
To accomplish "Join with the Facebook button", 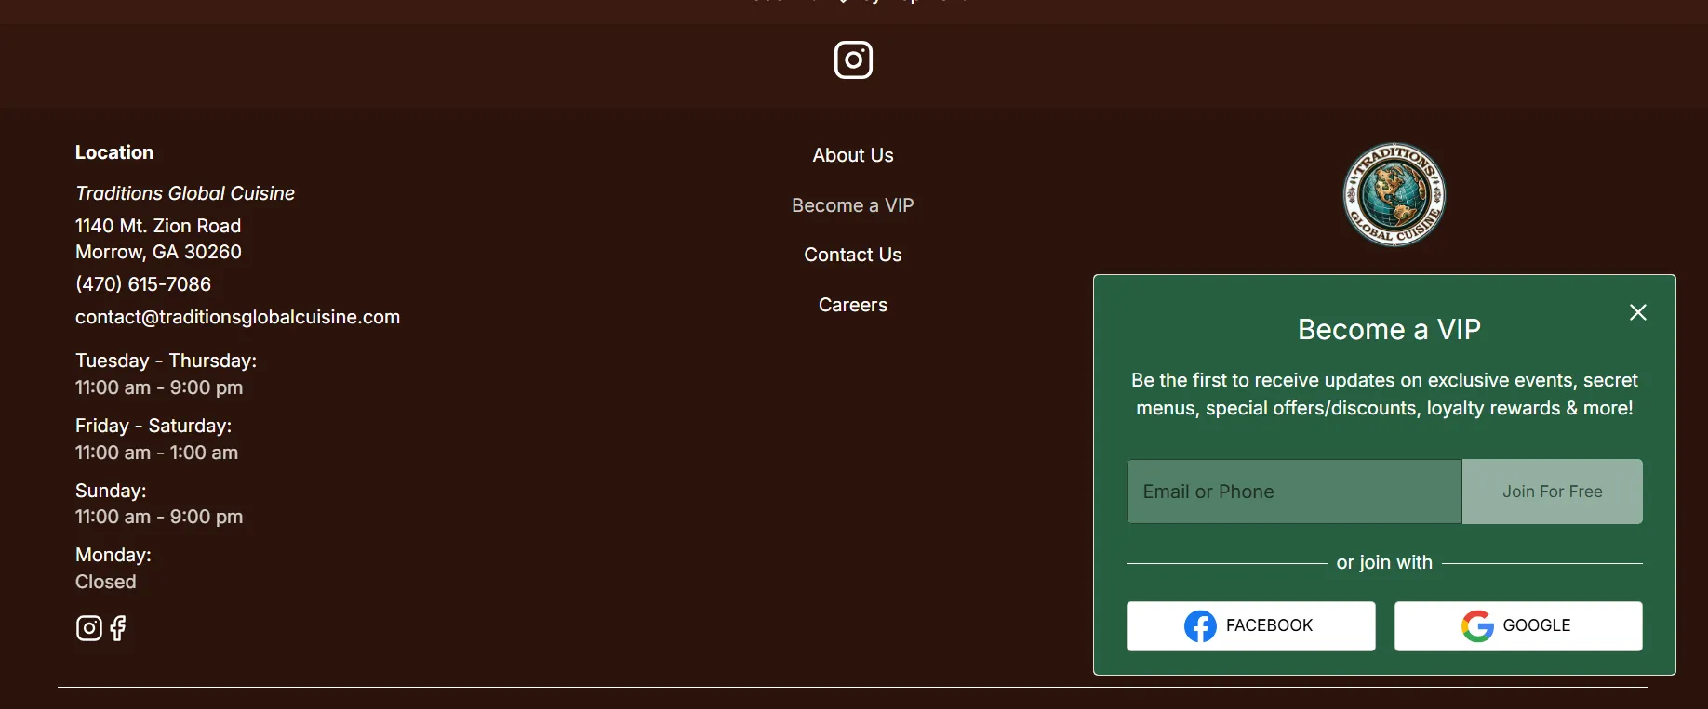I will pos(1250,625).
